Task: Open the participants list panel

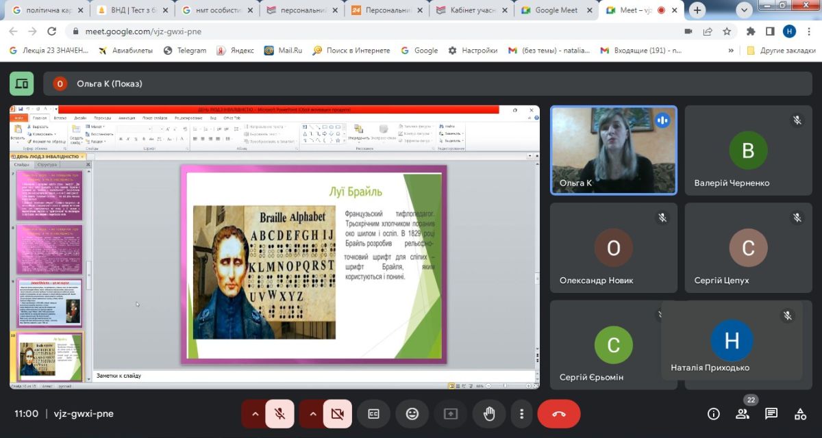Action: coord(743,414)
